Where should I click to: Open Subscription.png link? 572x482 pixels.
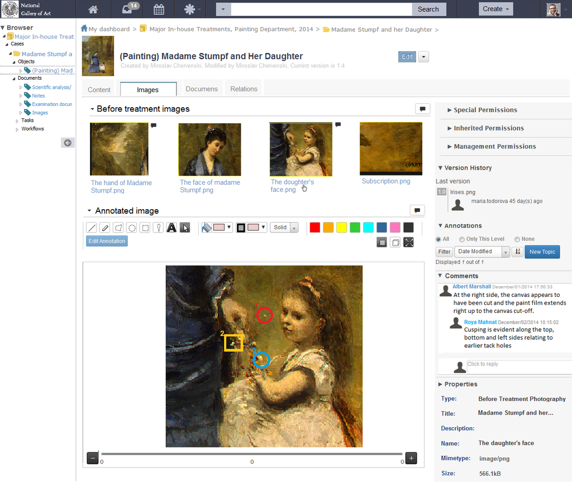coord(386,181)
